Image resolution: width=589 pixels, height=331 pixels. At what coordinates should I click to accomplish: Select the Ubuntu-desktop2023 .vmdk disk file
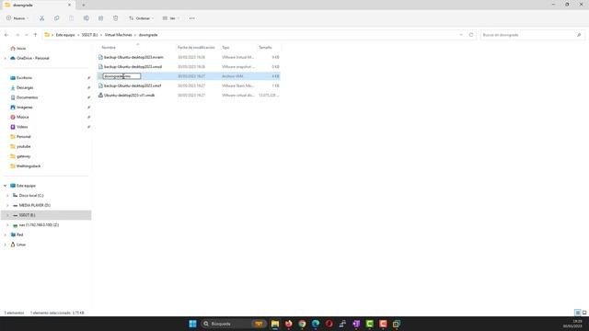(x=129, y=96)
